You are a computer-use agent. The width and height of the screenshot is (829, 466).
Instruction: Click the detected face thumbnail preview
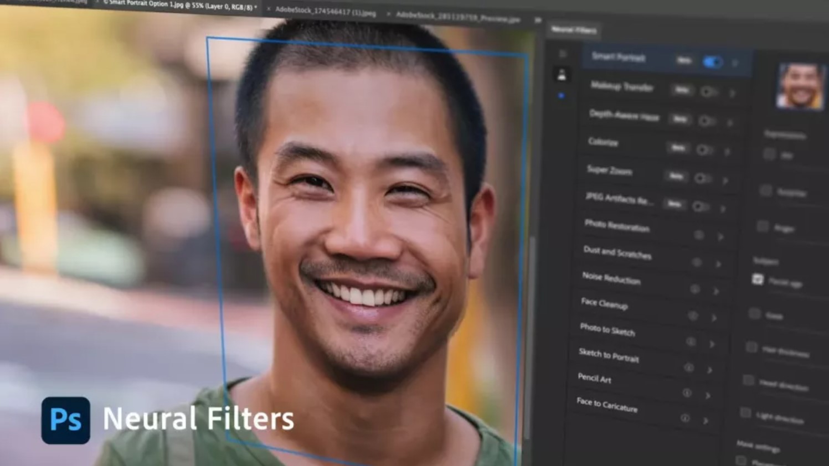click(x=800, y=86)
